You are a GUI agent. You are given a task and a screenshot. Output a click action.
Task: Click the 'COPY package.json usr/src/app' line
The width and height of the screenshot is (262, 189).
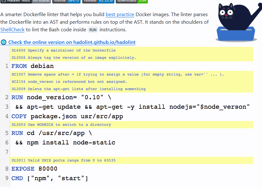pyautogui.click(x=67, y=116)
